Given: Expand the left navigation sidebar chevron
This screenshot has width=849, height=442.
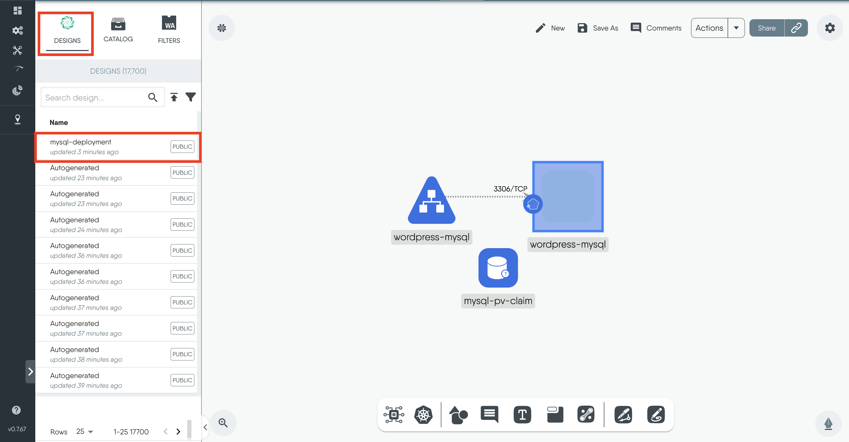Looking at the screenshot, I should 30,371.
